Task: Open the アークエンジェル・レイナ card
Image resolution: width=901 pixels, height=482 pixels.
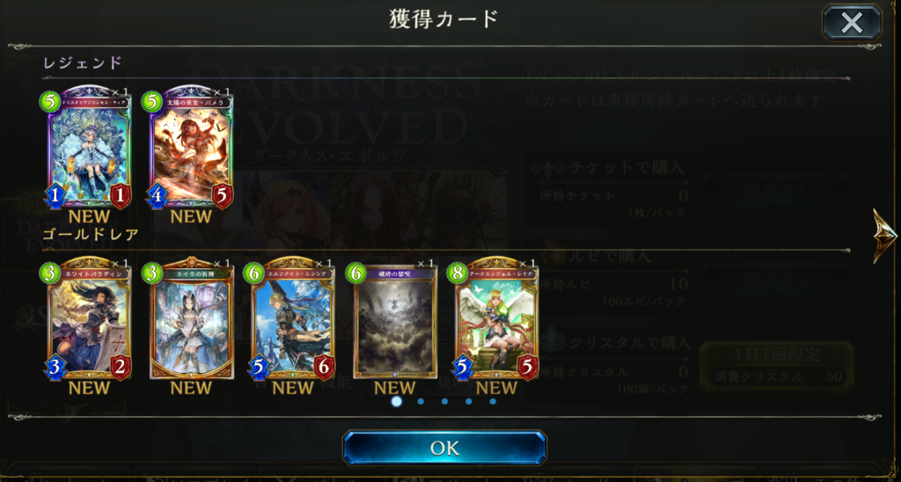Action: (x=496, y=319)
